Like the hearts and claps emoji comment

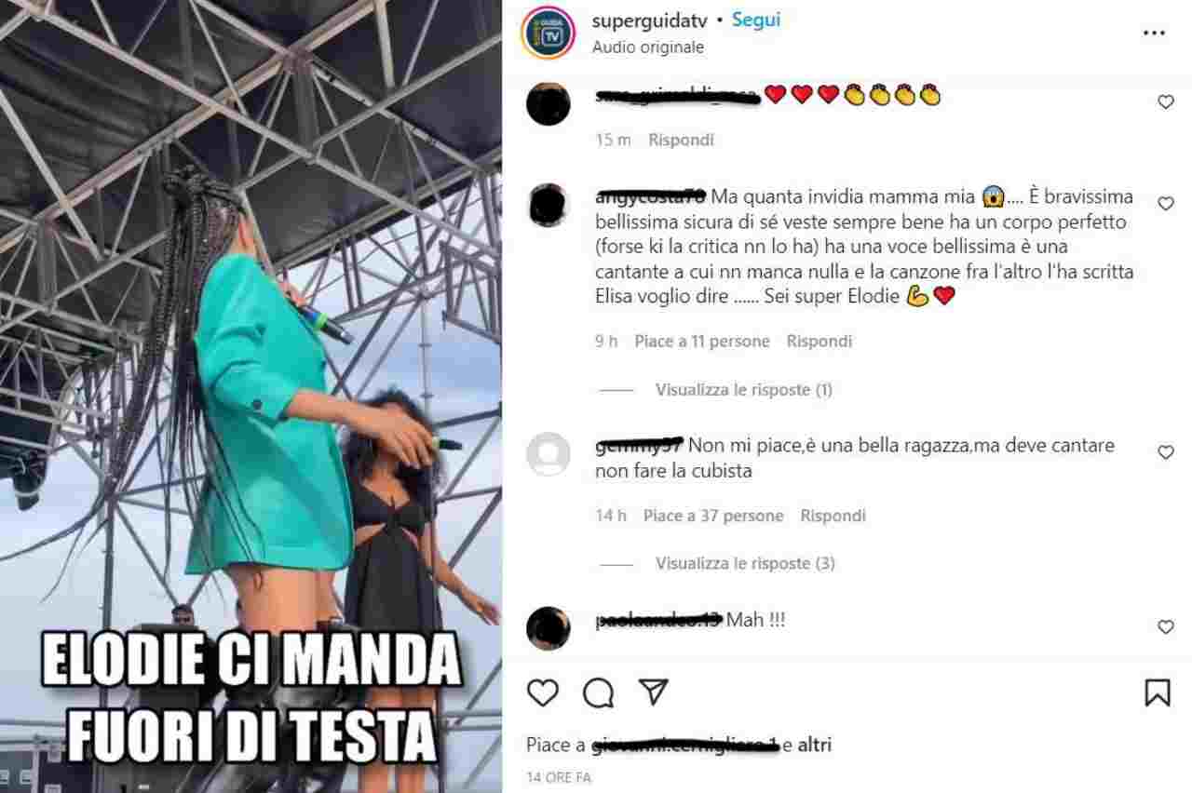click(1165, 102)
